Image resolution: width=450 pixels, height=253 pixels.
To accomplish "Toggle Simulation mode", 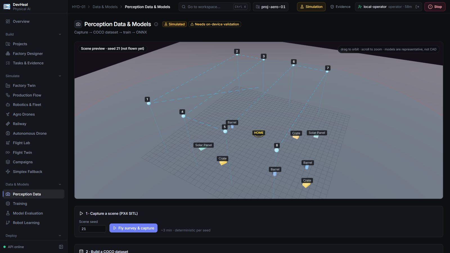I will [x=311, y=7].
